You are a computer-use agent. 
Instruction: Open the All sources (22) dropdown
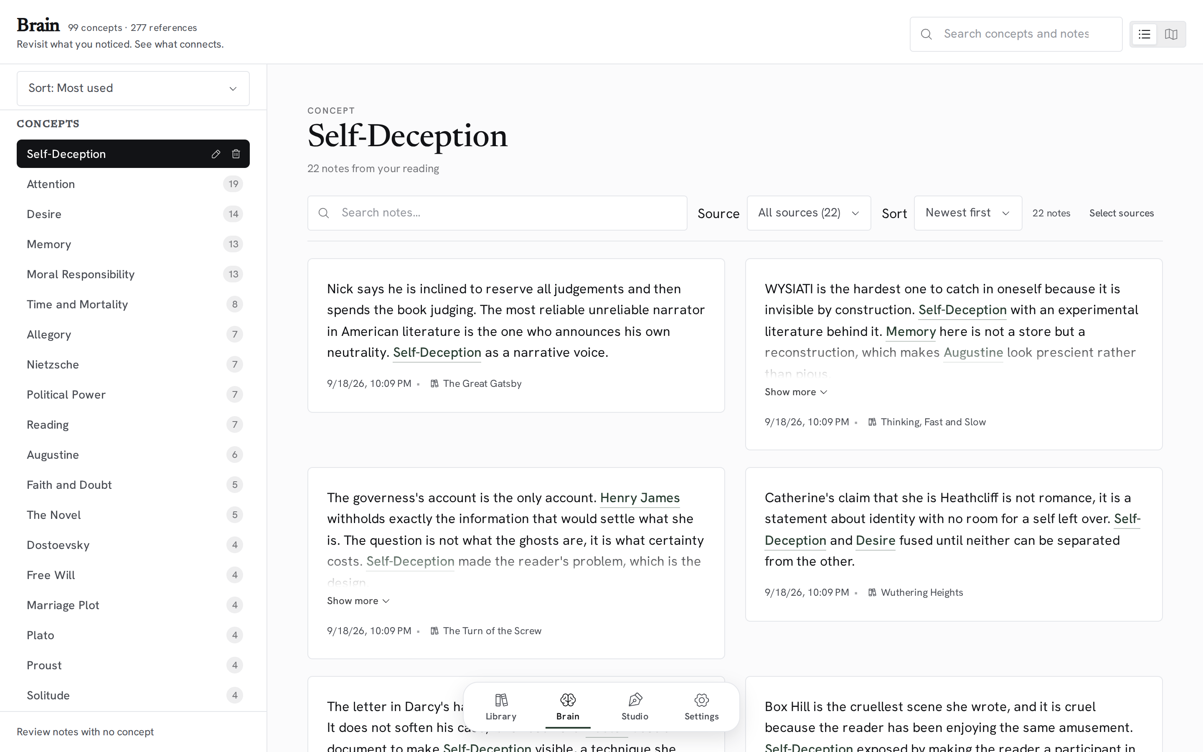click(809, 213)
